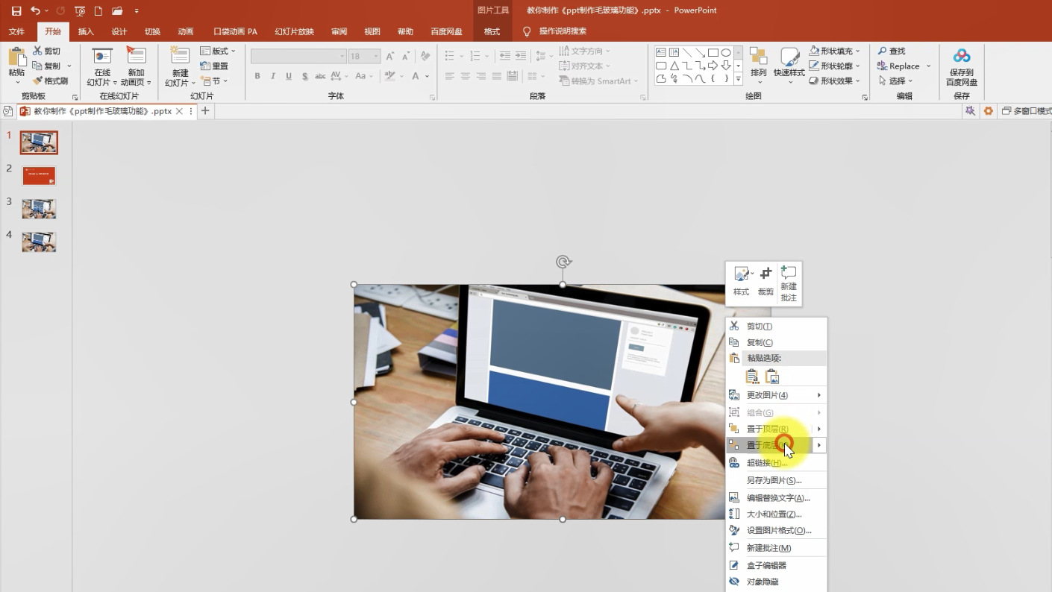Click the Keep Source Formatting paste option icon
Screen dimensions: 1052x592
click(752, 377)
